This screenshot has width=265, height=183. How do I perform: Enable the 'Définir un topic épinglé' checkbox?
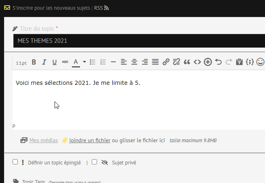[x=15, y=162]
